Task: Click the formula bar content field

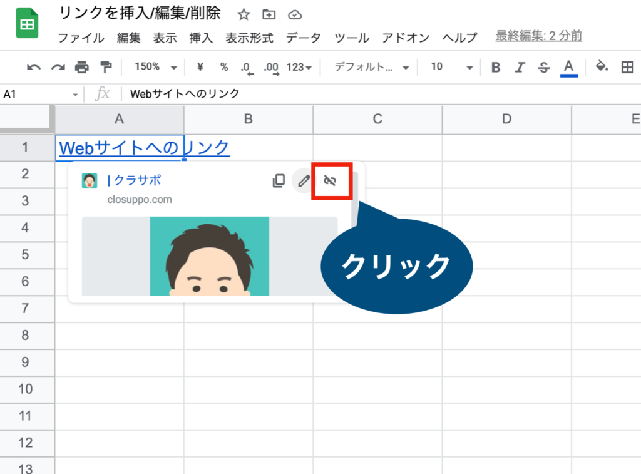Action: point(380,94)
